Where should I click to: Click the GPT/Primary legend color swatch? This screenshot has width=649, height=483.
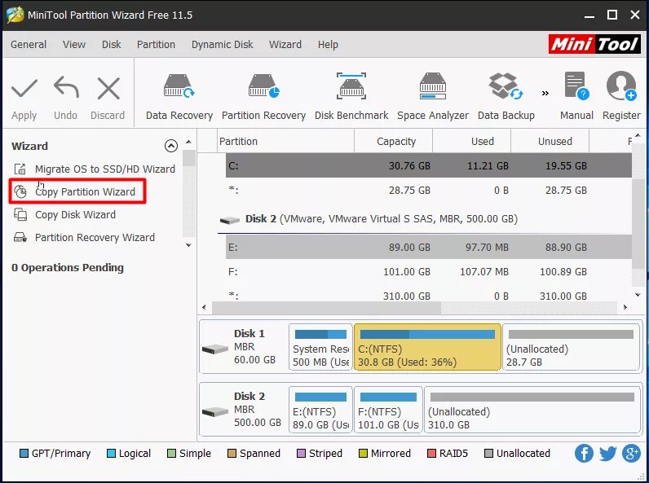pos(24,454)
